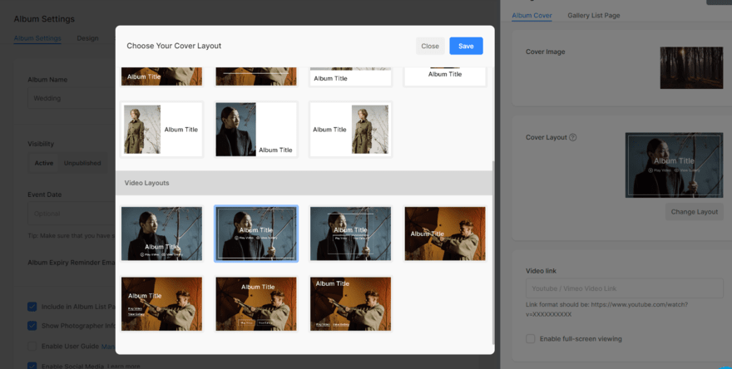This screenshot has height=369, width=732.
Task: Click the Event Date field showing Optional
Action: click(x=72, y=214)
